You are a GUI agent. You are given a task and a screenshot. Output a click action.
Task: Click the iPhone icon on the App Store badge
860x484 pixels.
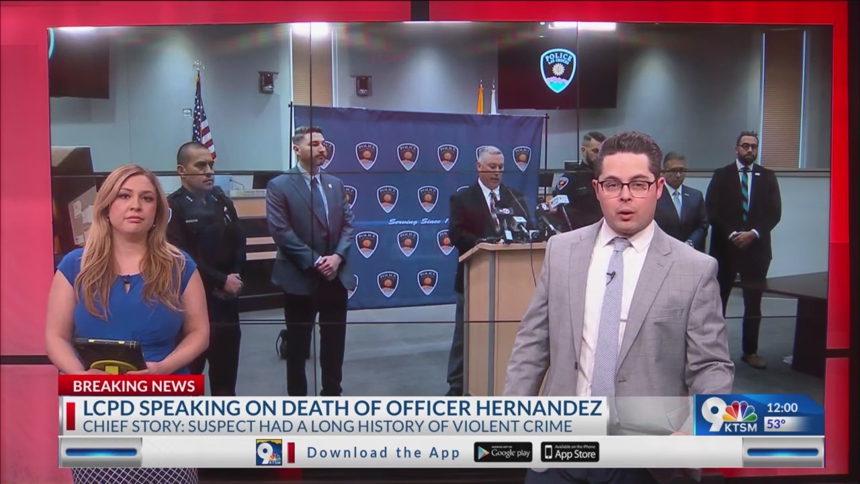point(549,452)
